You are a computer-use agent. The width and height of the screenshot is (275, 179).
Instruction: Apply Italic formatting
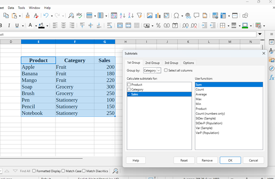coord(9,26)
